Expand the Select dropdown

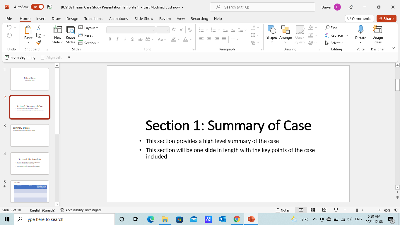click(x=334, y=43)
